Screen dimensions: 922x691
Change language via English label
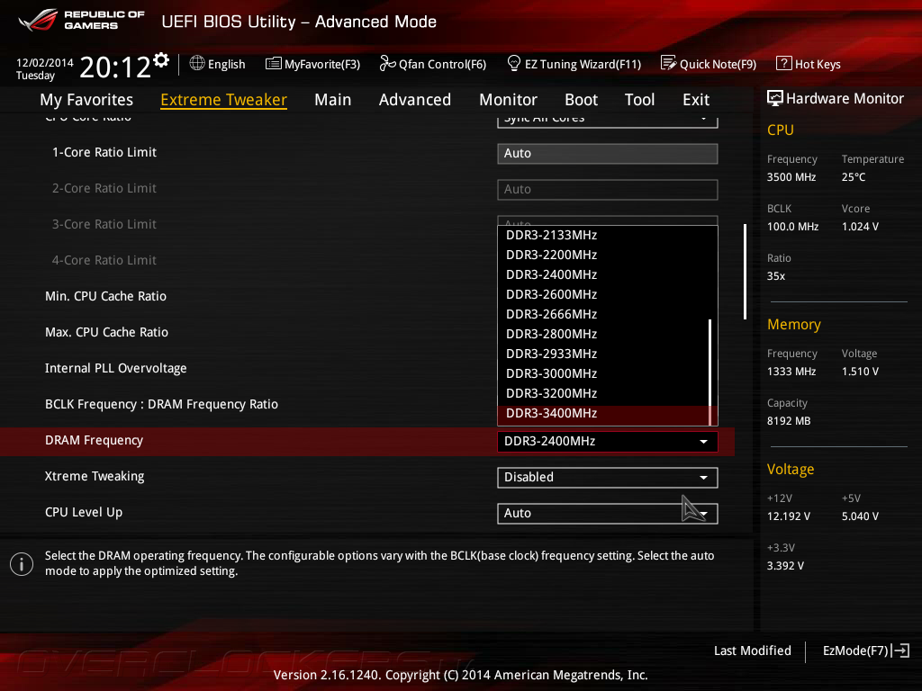point(226,64)
